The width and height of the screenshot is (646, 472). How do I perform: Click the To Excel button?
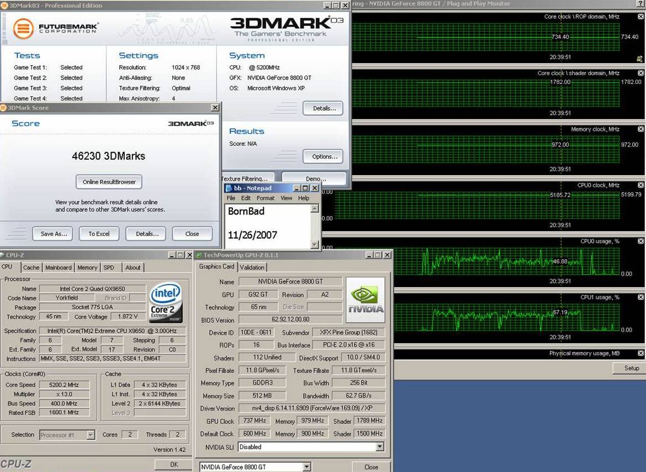click(99, 234)
